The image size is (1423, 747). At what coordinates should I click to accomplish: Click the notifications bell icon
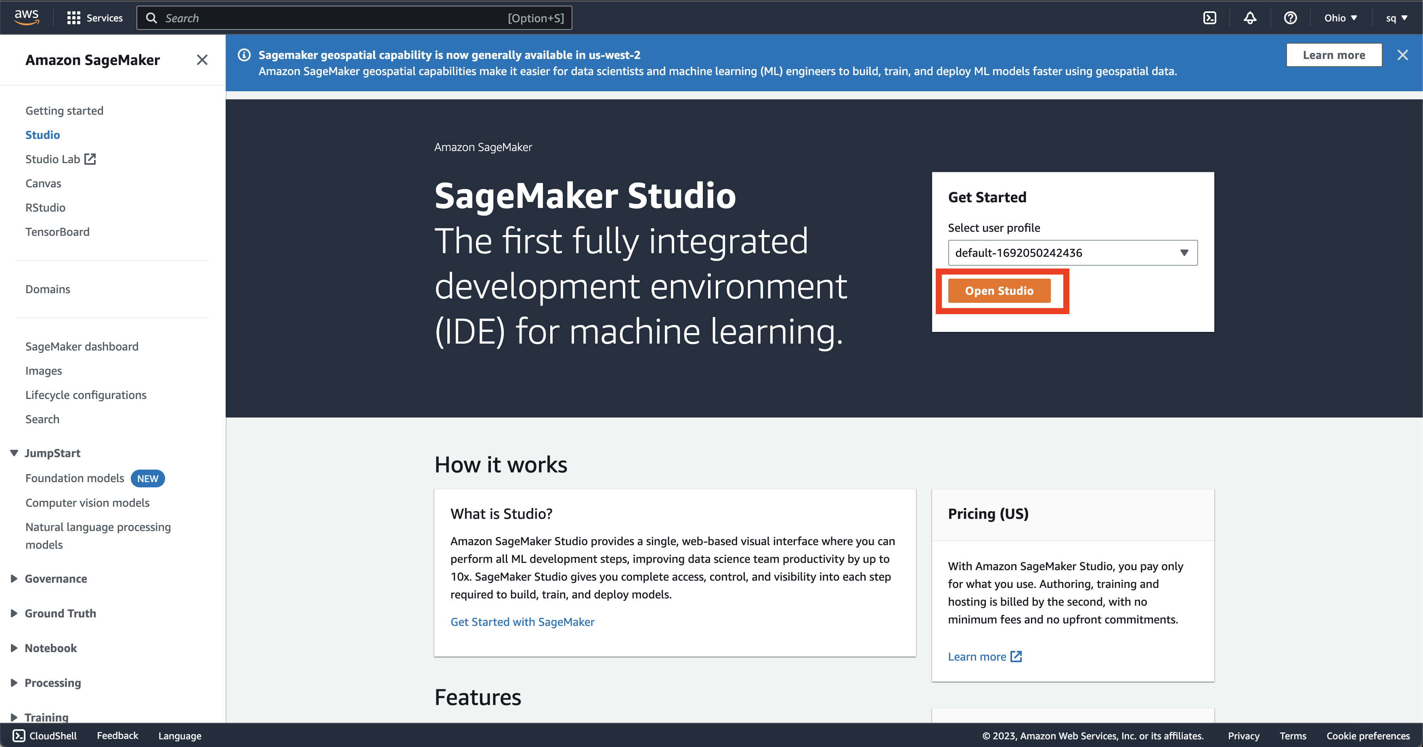tap(1249, 18)
